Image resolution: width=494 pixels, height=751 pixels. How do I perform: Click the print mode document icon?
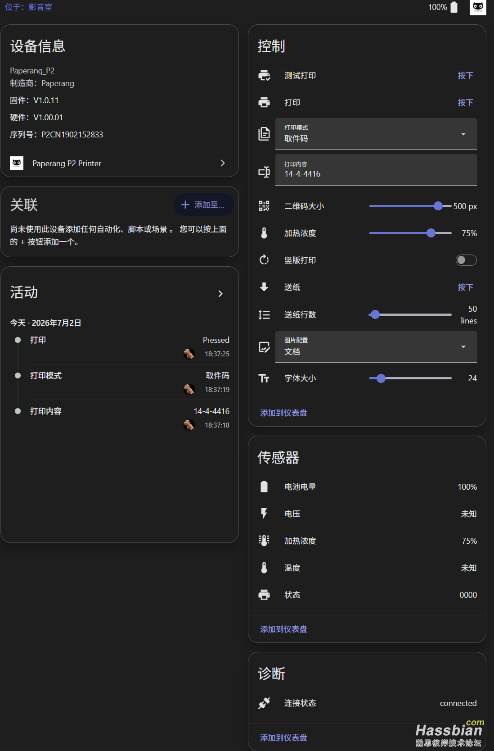pyautogui.click(x=264, y=134)
